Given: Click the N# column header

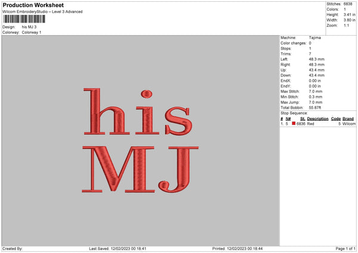Looking at the screenshot, I should pyautogui.click(x=288, y=119).
